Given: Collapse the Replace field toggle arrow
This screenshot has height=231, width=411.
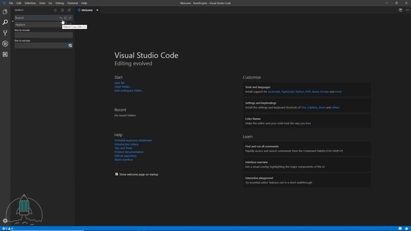Looking at the screenshot, I should click(13, 21).
